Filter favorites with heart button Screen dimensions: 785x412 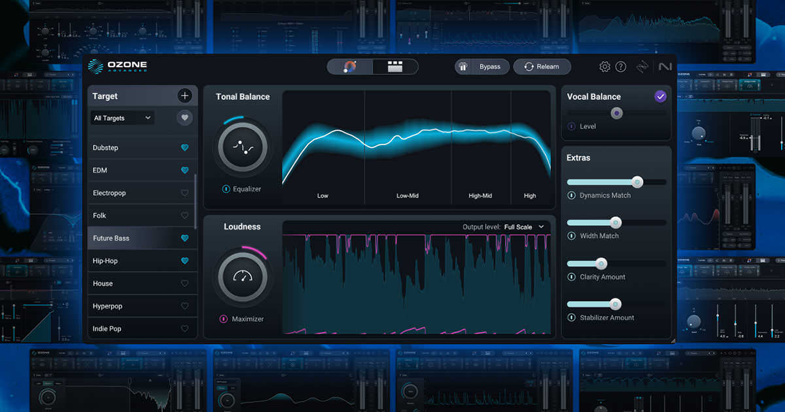point(185,118)
